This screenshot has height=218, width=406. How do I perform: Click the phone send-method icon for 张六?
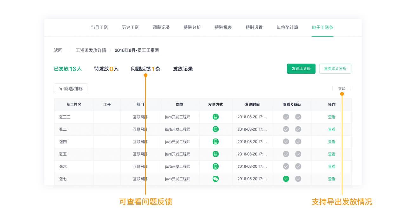pos(216,166)
